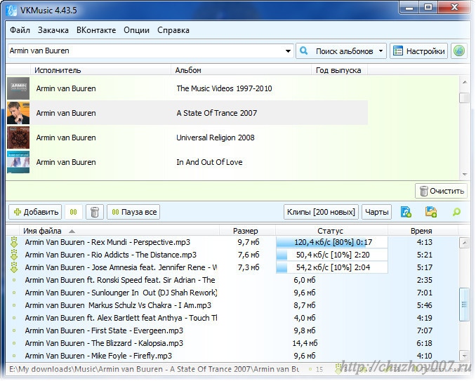
Task: Click the Настройки button
Action: point(419,51)
